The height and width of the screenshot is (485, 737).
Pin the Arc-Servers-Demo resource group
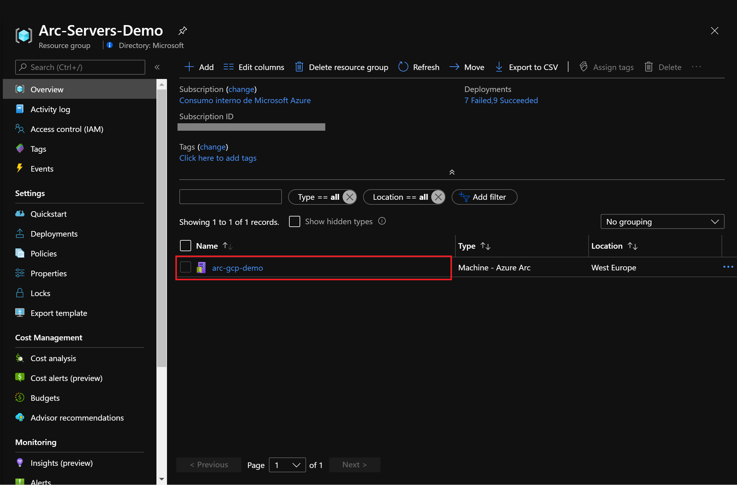(x=182, y=31)
